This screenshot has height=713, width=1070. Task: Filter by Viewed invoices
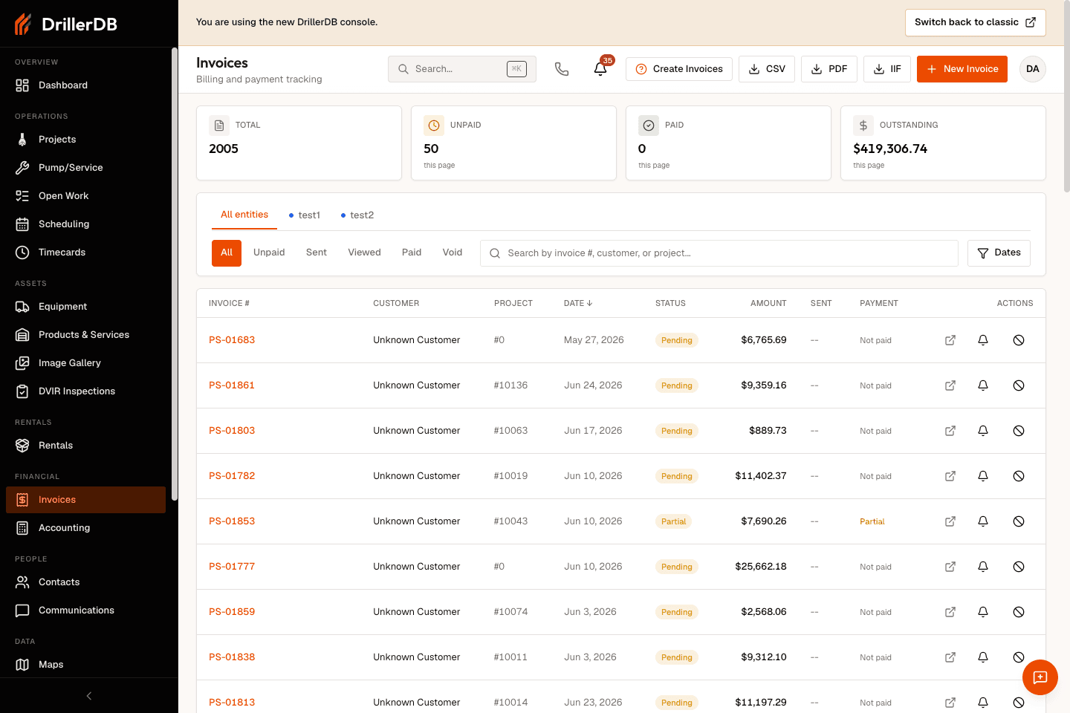[x=364, y=253]
